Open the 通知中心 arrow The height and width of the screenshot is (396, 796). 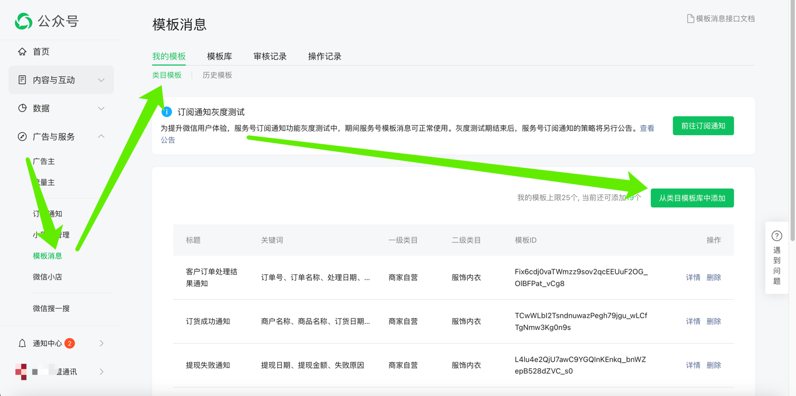(102, 343)
